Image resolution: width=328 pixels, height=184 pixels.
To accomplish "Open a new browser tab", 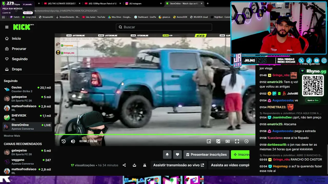I will click(208, 4).
